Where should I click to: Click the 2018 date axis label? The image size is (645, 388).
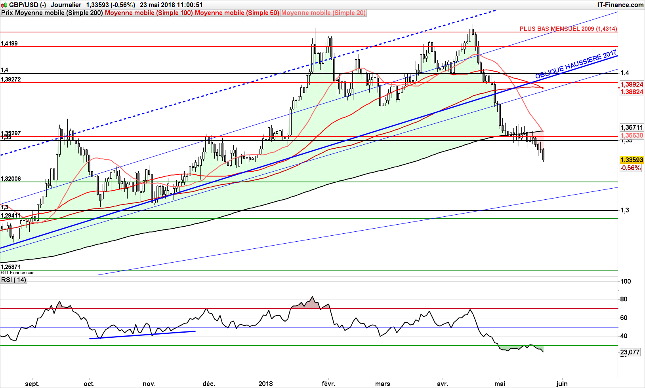click(265, 384)
